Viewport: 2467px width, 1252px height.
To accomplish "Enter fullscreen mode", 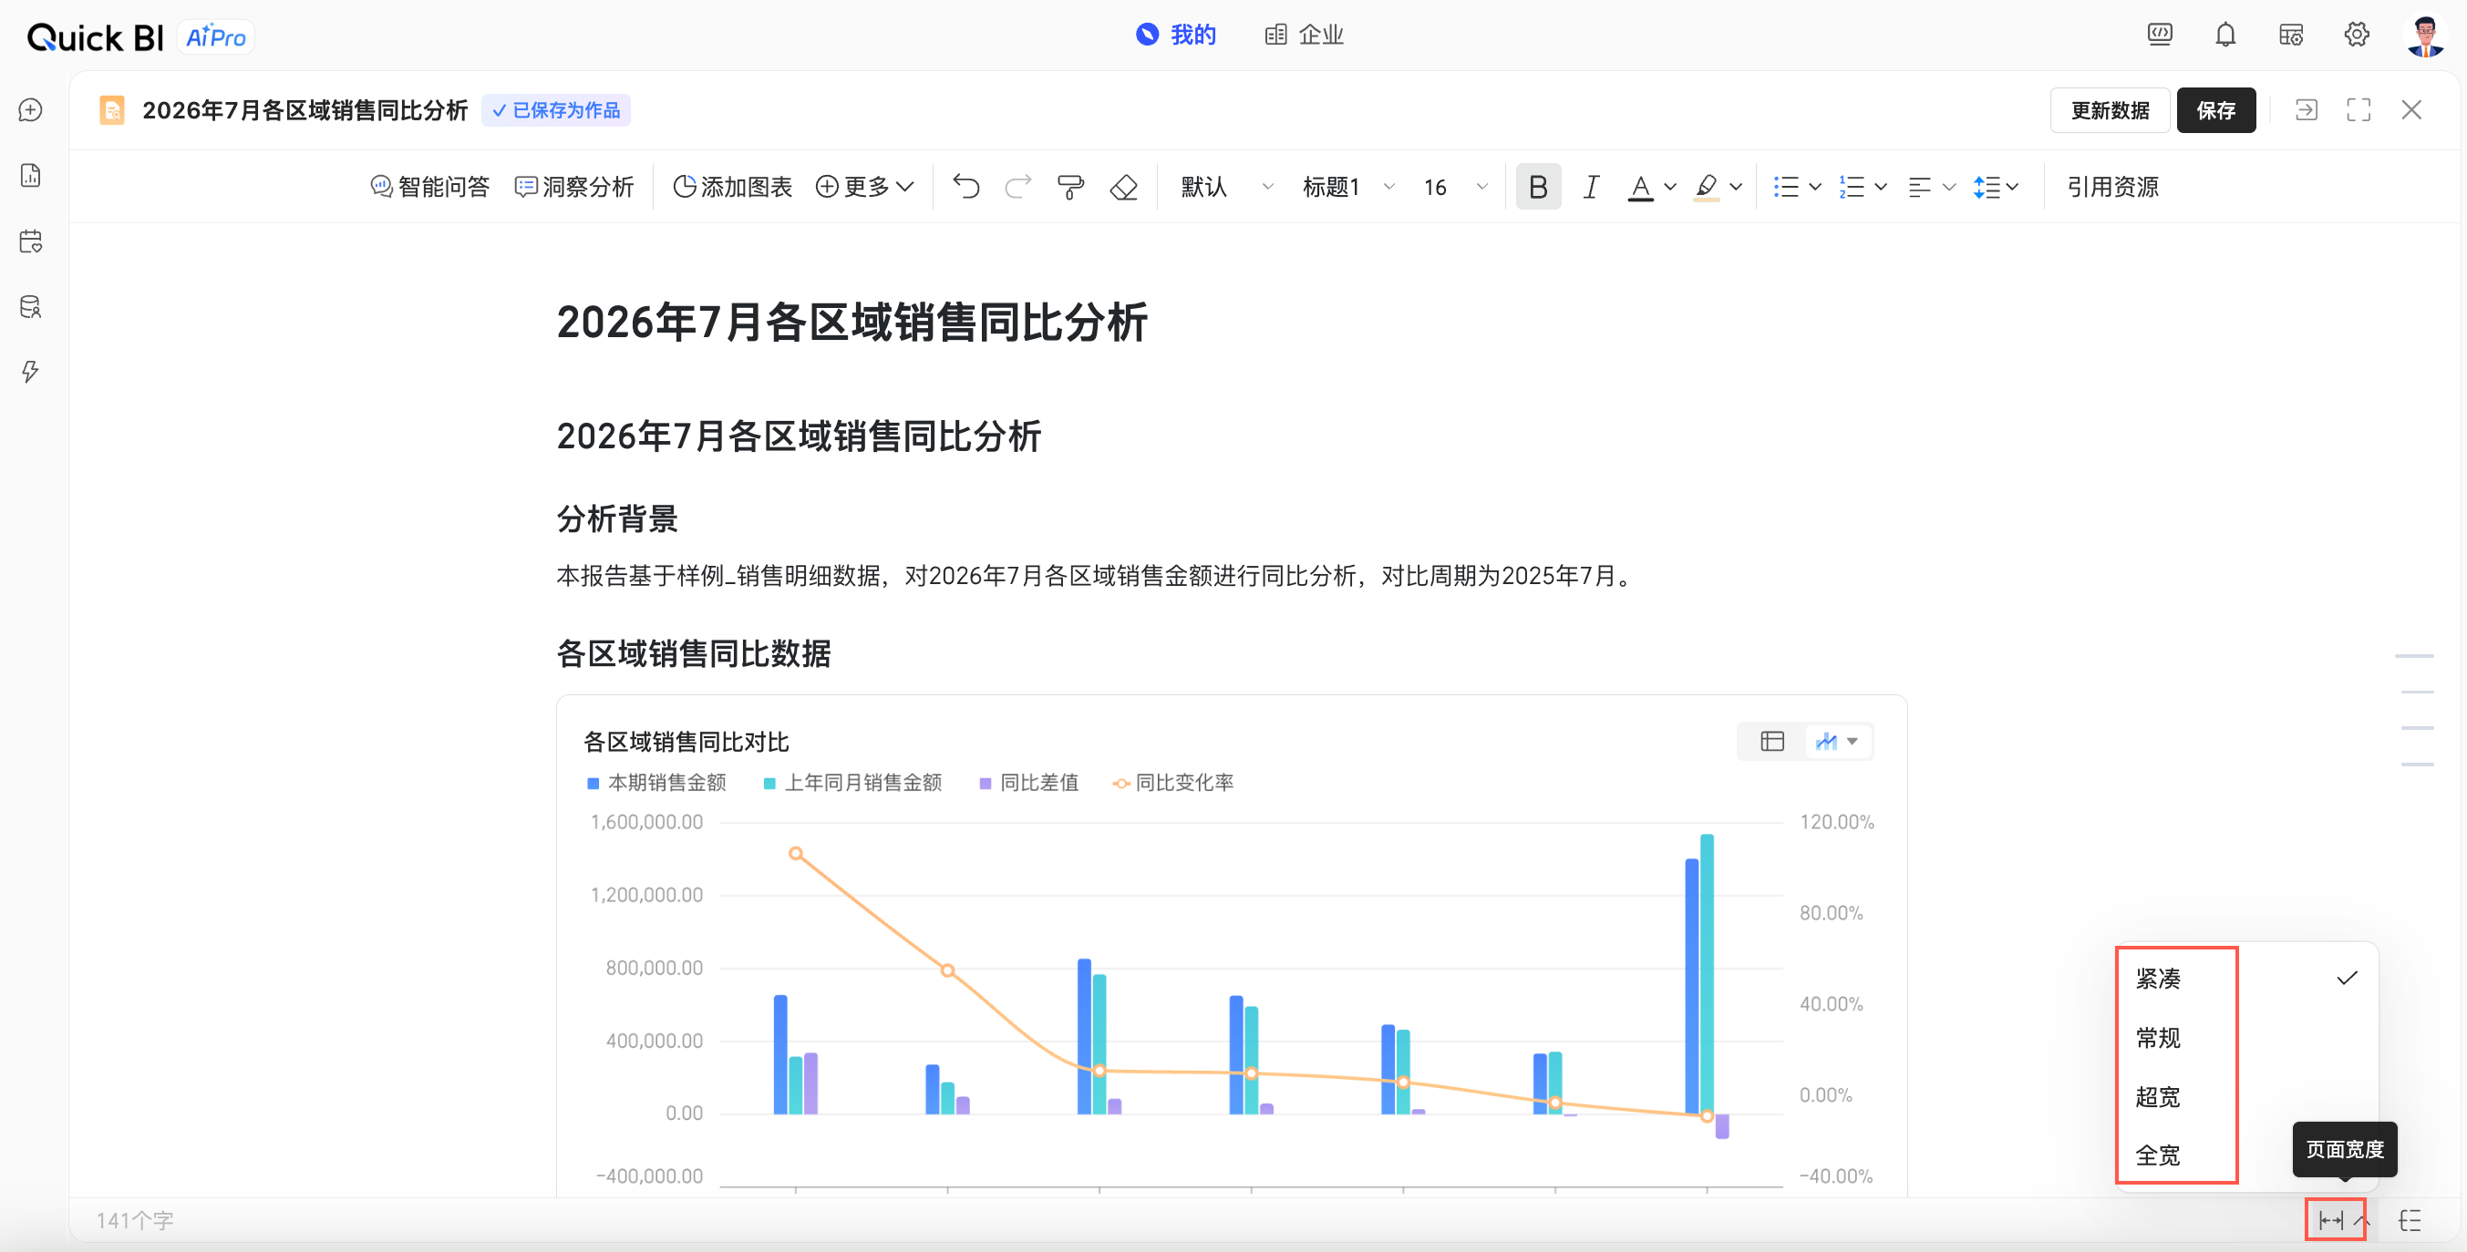I will (2359, 110).
